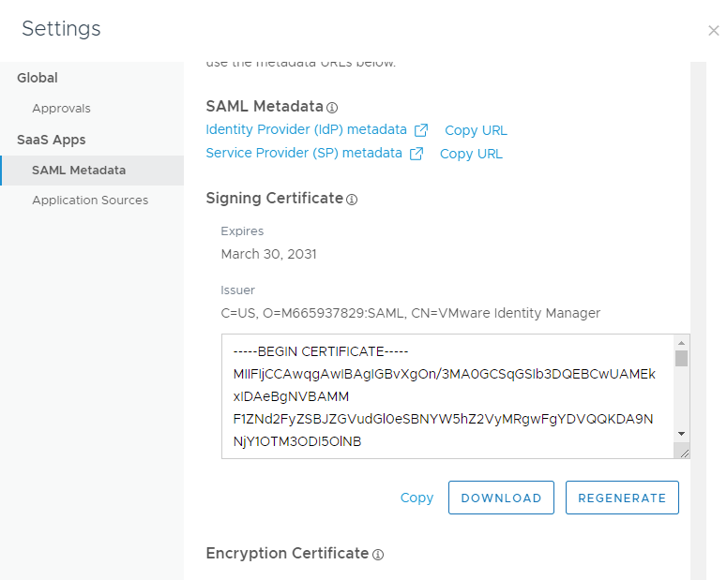Download the signing certificate
Viewport: 727px width, 580px height.
pyautogui.click(x=501, y=498)
